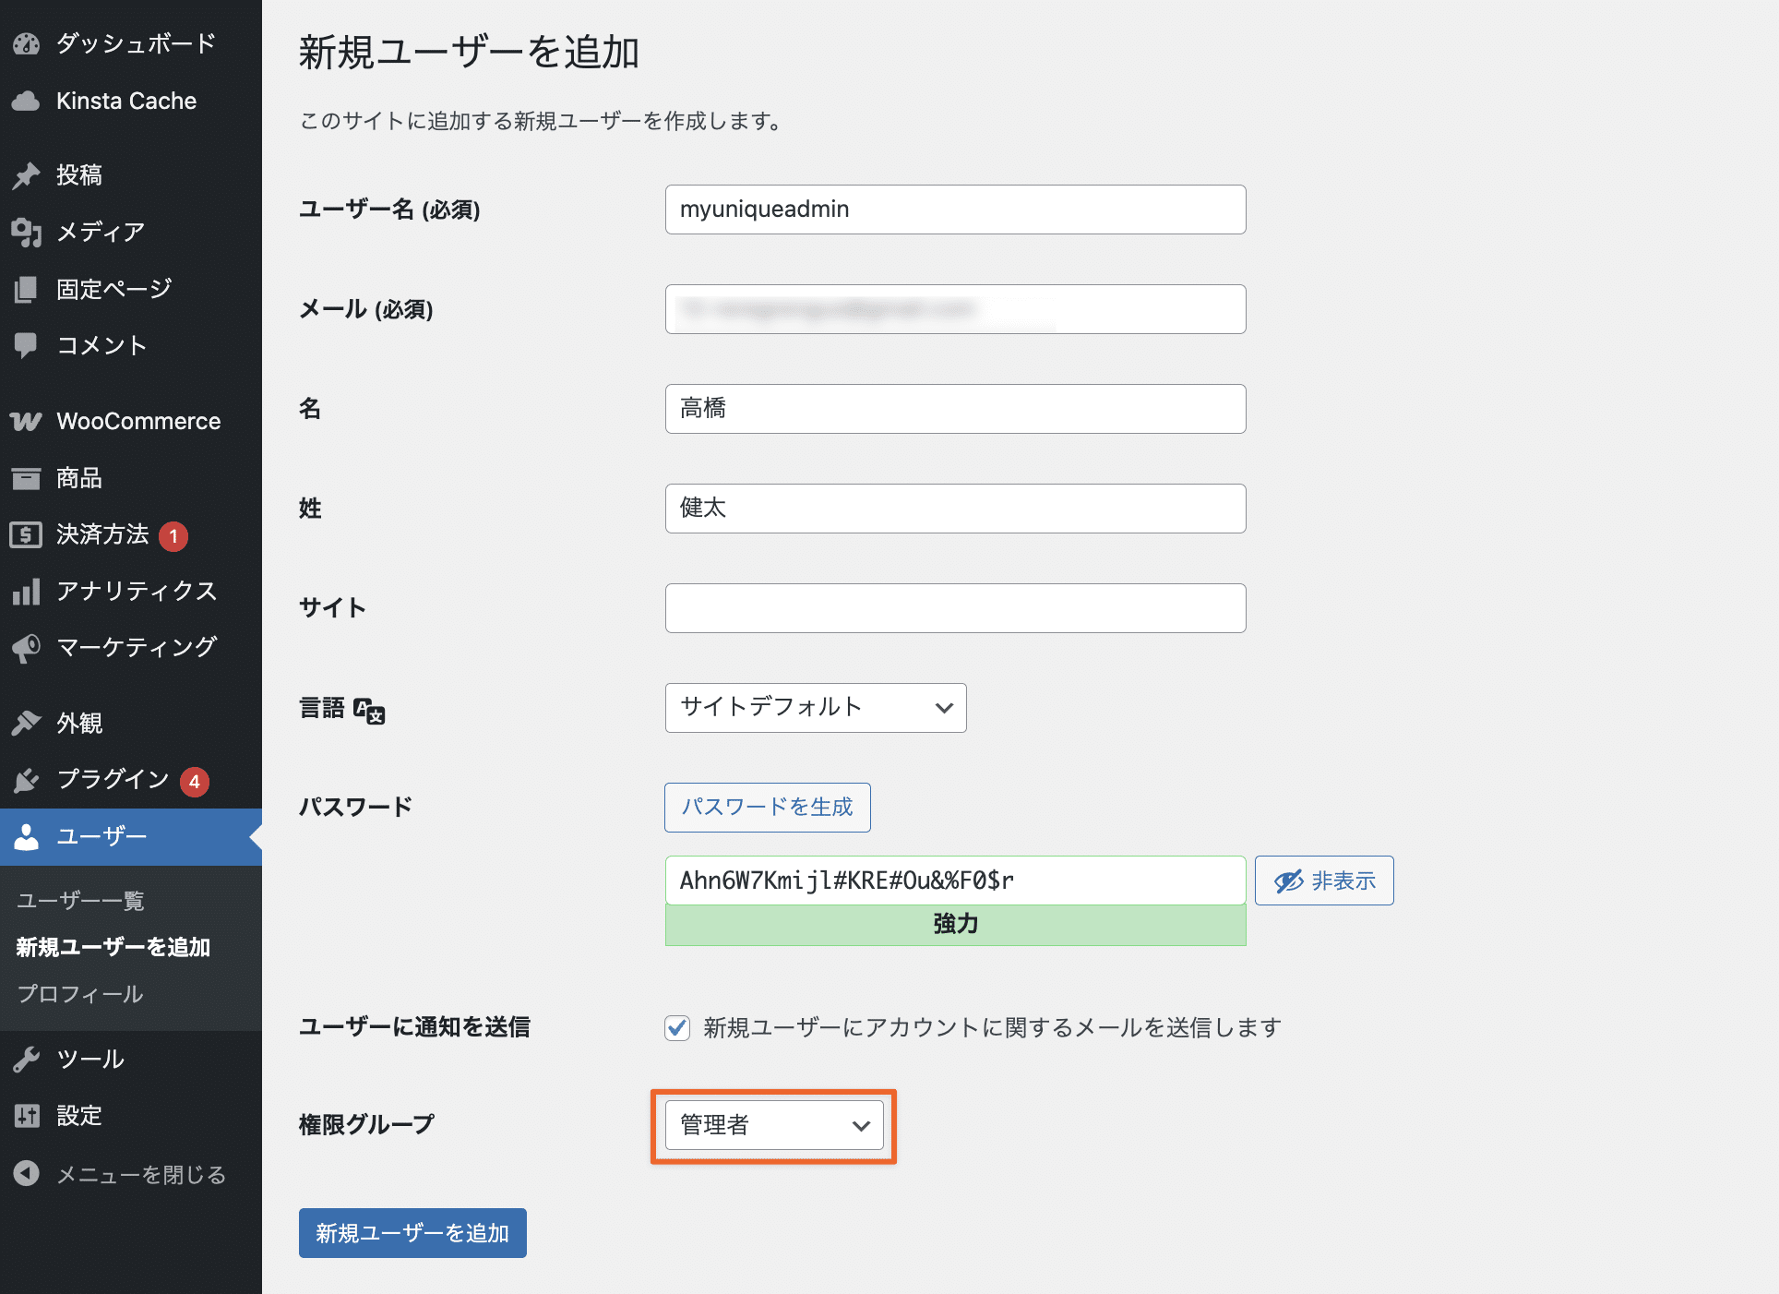The height and width of the screenshot is (1294, 1779).
Task: Open the 言語 site default dropdown
Action: click(816, 708)
